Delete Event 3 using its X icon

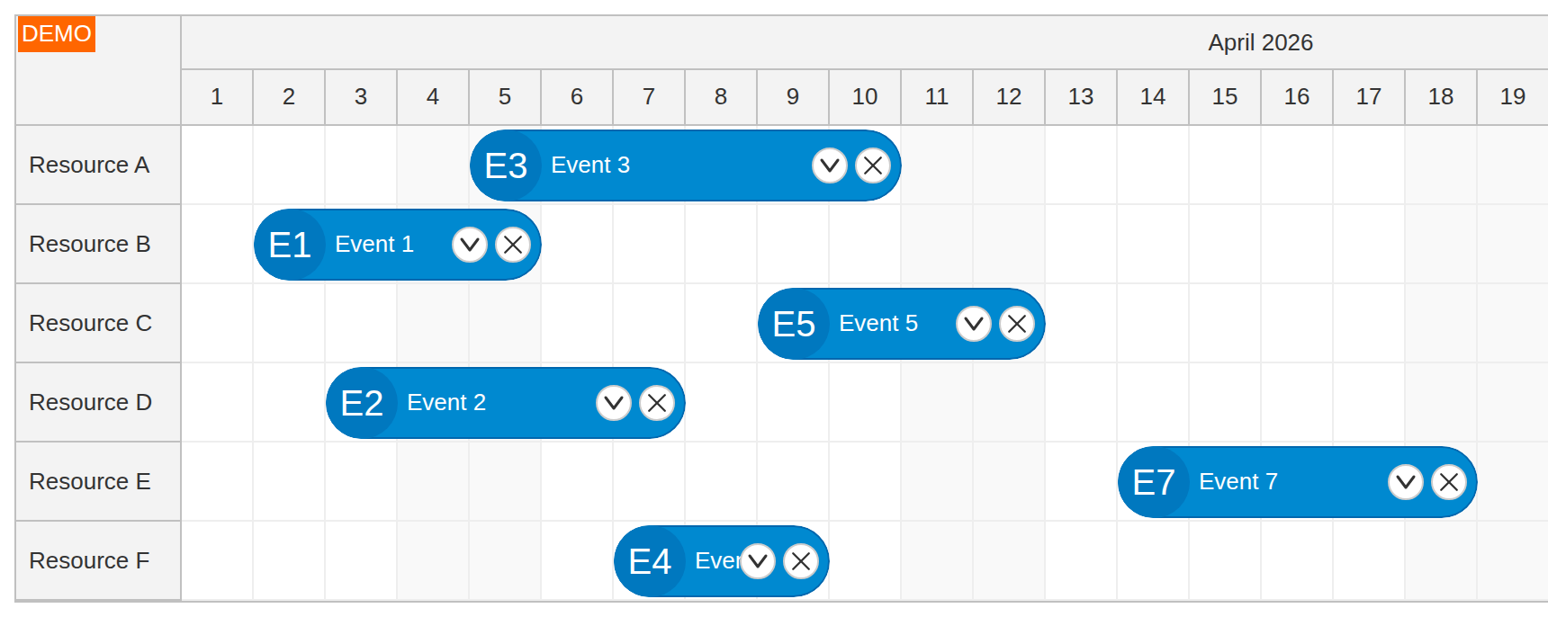tap(872, 165)
